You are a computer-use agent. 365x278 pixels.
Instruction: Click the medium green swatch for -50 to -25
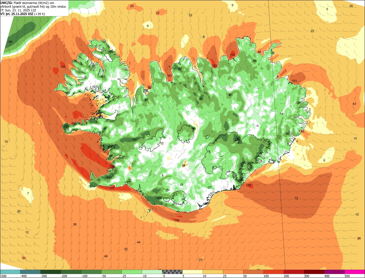(x=112, y=272)
